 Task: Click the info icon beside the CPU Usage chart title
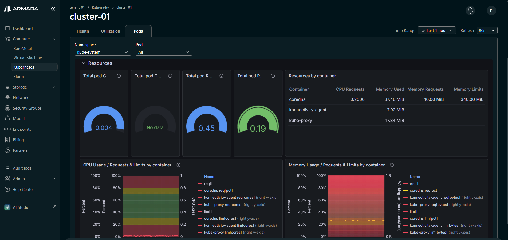coord(179,165)
